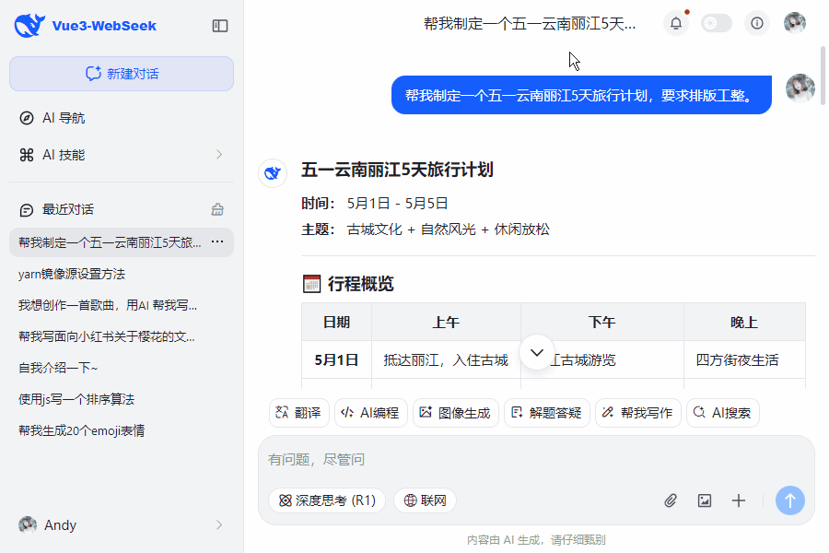Click the 图像生成 quick action button
Screen dimensions: 829x553
tap(455, 413)
